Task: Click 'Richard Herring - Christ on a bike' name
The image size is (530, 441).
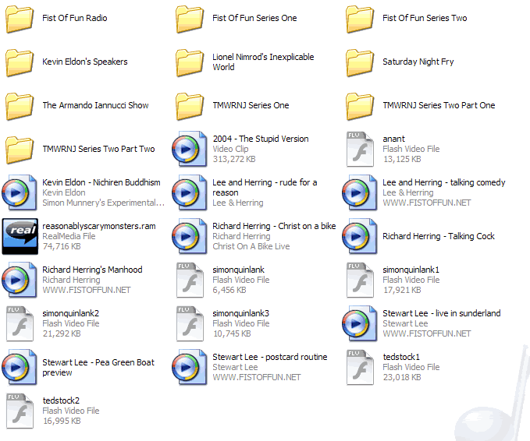Action: click(x=274, y=226)
